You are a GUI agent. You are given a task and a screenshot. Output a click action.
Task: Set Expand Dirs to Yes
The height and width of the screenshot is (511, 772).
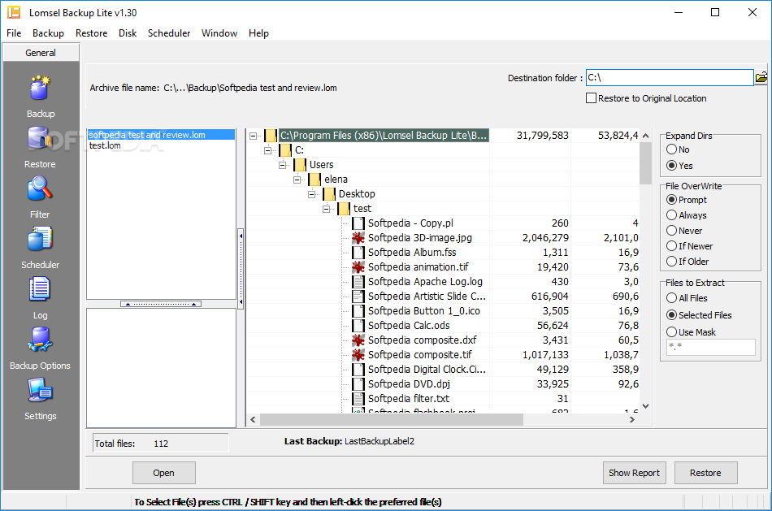pyautogui.click(x=671, y=166)
